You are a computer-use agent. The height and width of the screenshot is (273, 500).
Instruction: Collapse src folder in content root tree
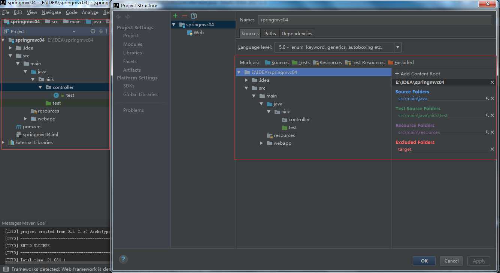[246, 88]
